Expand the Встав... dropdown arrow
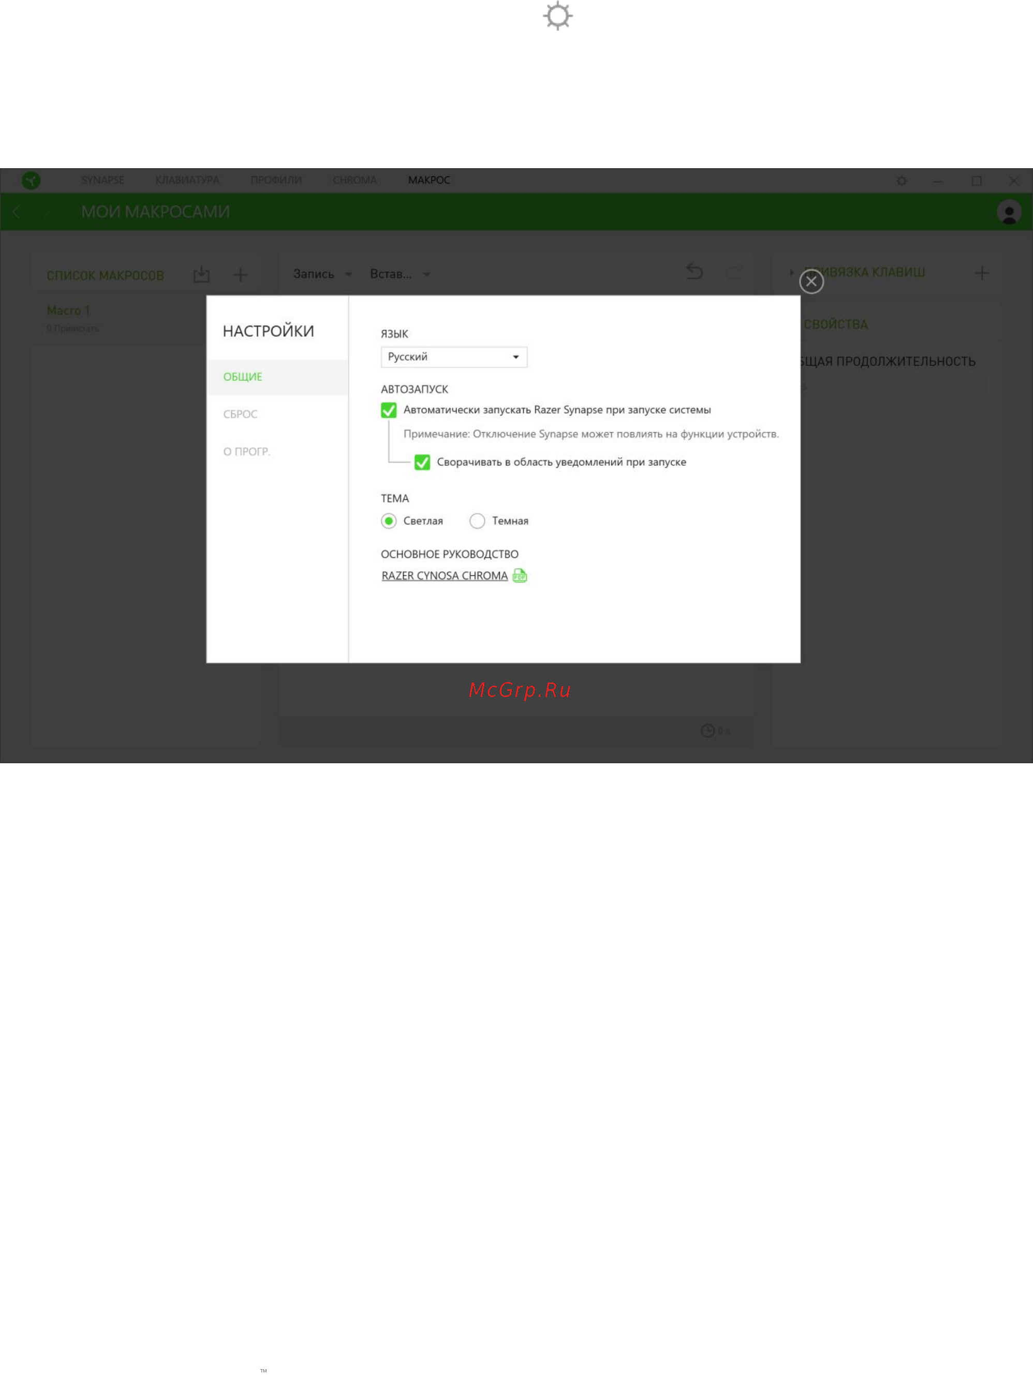The height and width of the screenshot is (1379, 1033). [426, 274]
